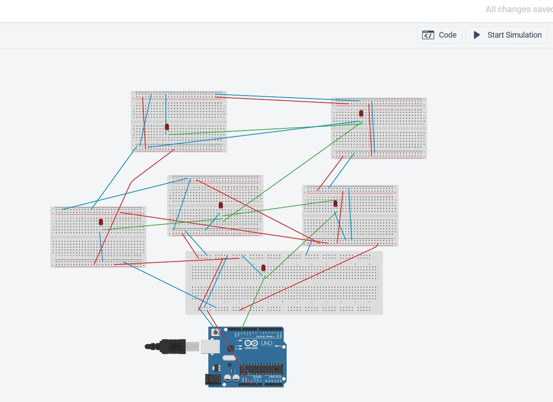Click the Code editor icon
Image resolution: width=553 pixels, height=402 pixels.
coord(428,34)
